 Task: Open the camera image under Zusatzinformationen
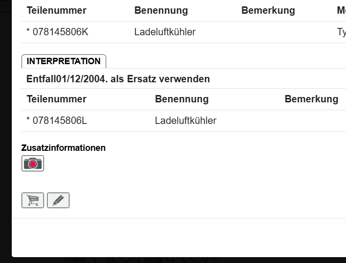click(33, 164)
